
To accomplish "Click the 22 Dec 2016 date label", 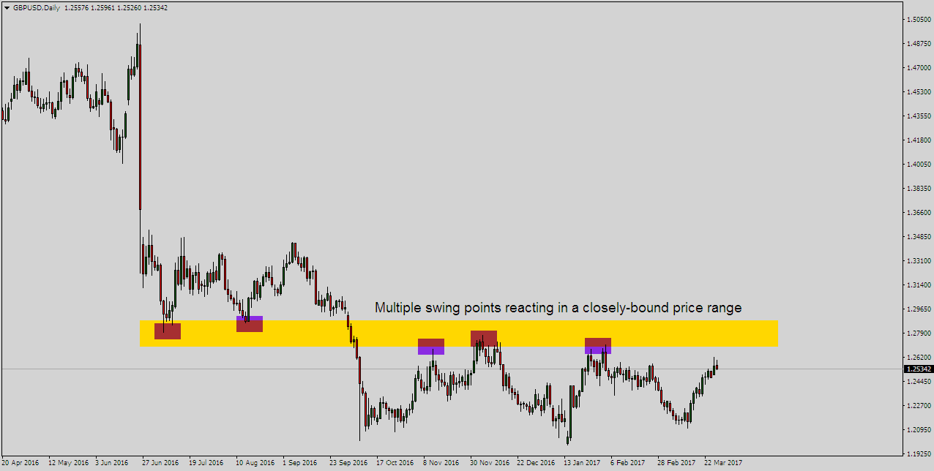I will (536, 463).
